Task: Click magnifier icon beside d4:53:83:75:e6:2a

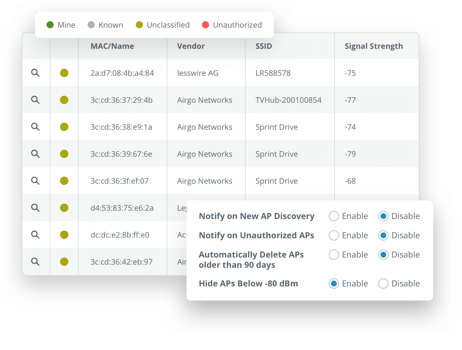Action: (x=35, y=208)
